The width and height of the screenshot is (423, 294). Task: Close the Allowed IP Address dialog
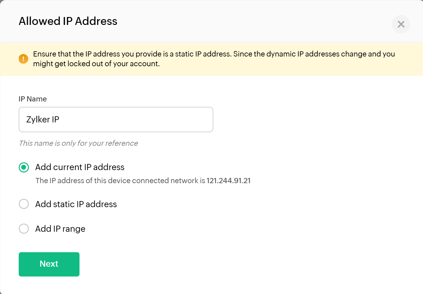tap(401, 24)
